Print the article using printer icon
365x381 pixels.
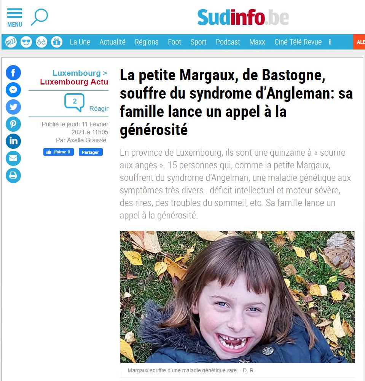pyautogui.click(x=13, y=175)
